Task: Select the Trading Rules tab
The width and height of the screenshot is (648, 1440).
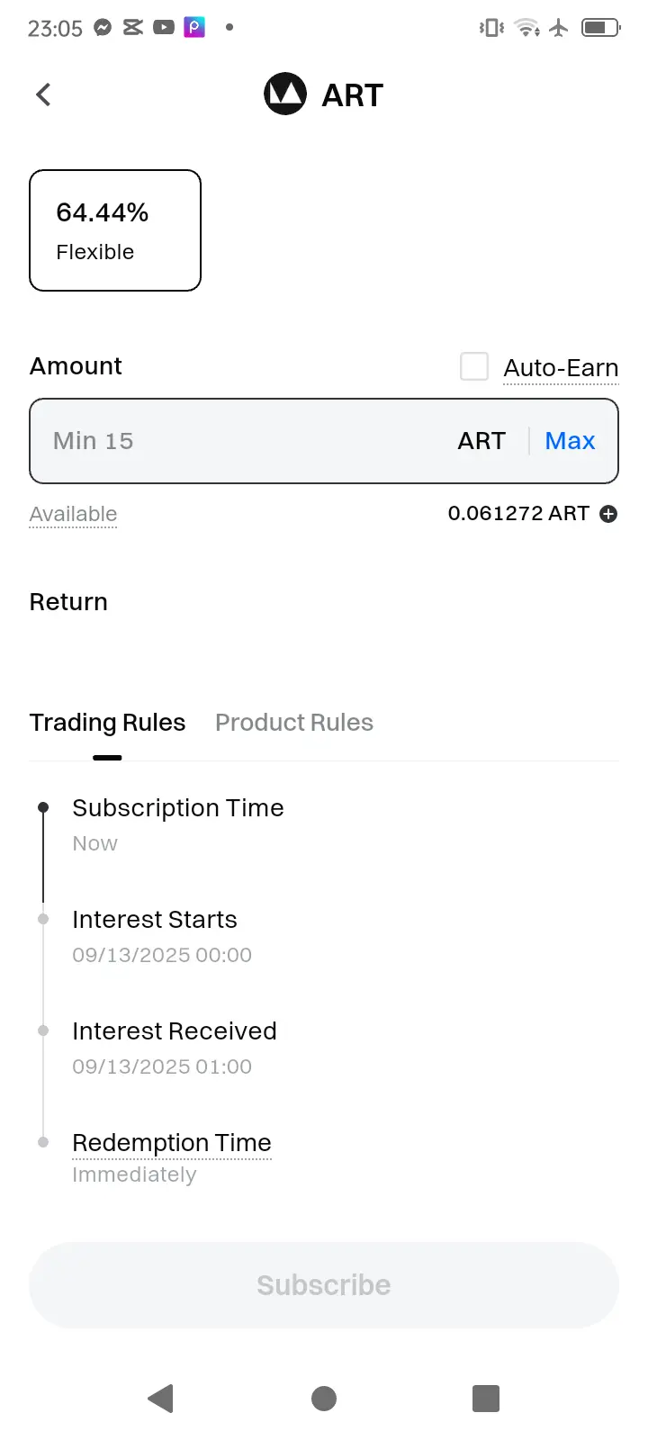Action: coord(107,723)
